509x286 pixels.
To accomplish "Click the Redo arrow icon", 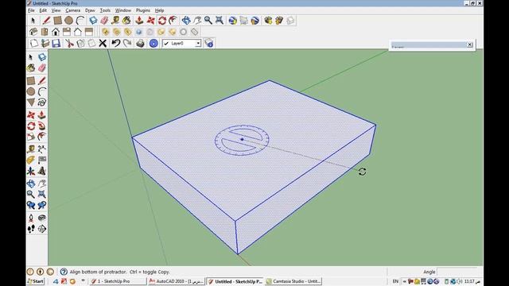I will 127,43.
